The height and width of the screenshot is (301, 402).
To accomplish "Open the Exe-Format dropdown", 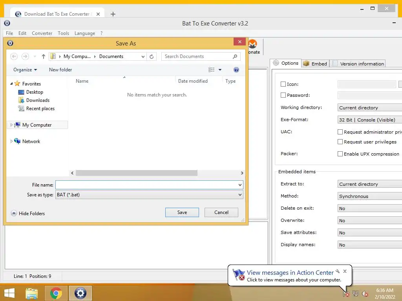I will pyautogui.click(x=370, y=120).
